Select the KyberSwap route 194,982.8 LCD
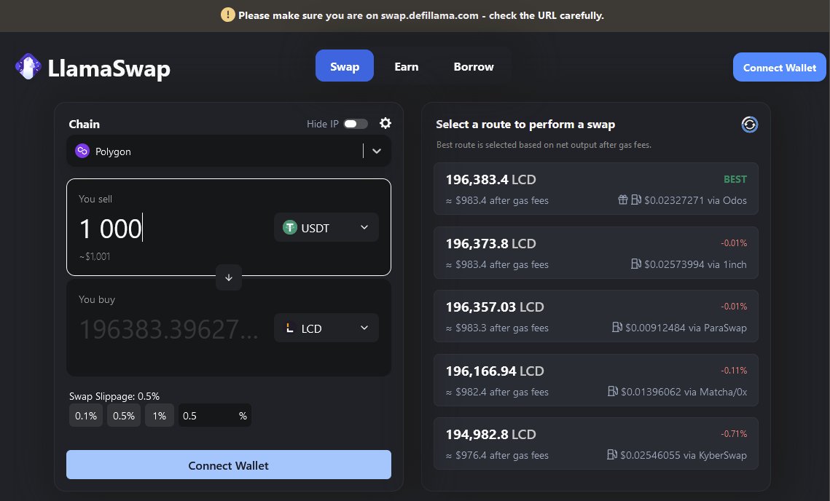 (596, 444)
